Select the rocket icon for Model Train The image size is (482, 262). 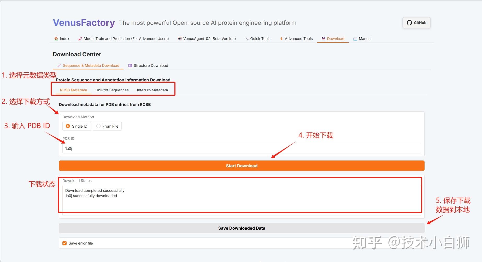pos(80,38)
